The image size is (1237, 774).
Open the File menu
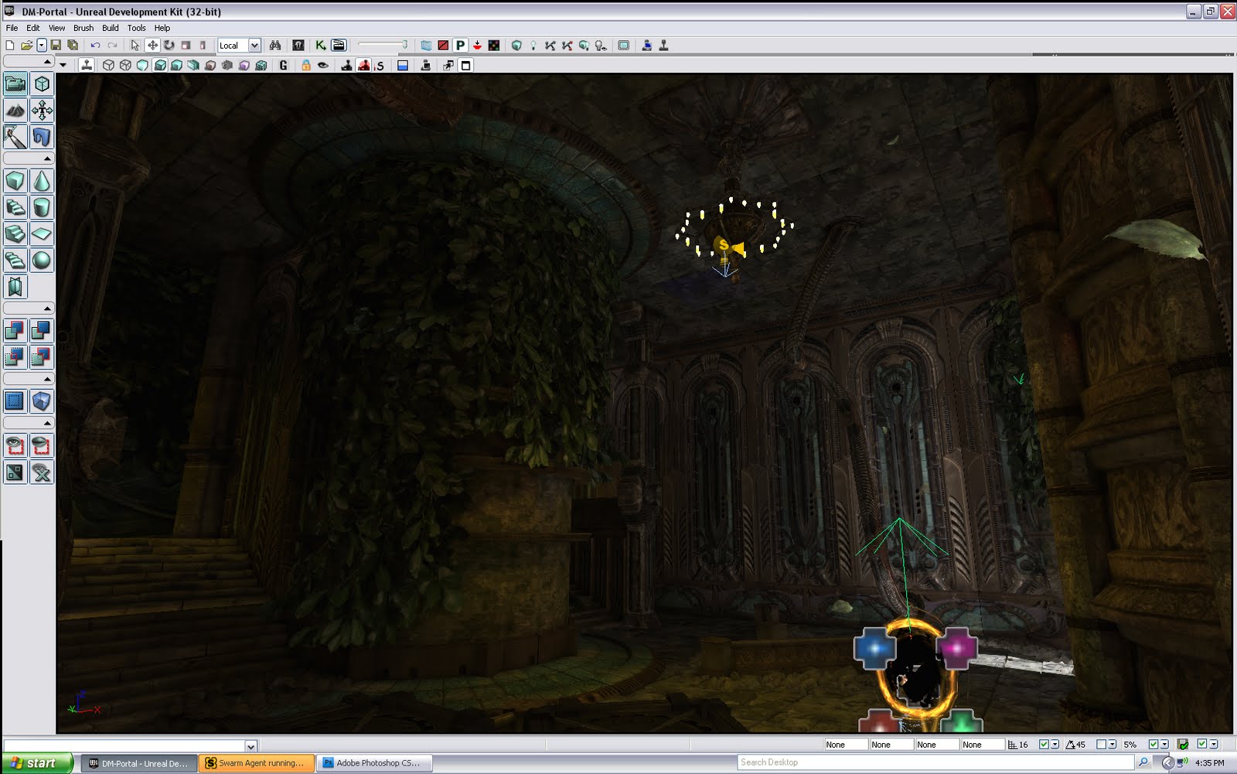(12, 28)
